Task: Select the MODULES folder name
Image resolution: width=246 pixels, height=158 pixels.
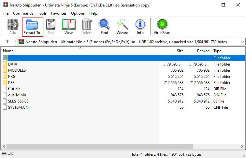Action: [x=17, y=70]
